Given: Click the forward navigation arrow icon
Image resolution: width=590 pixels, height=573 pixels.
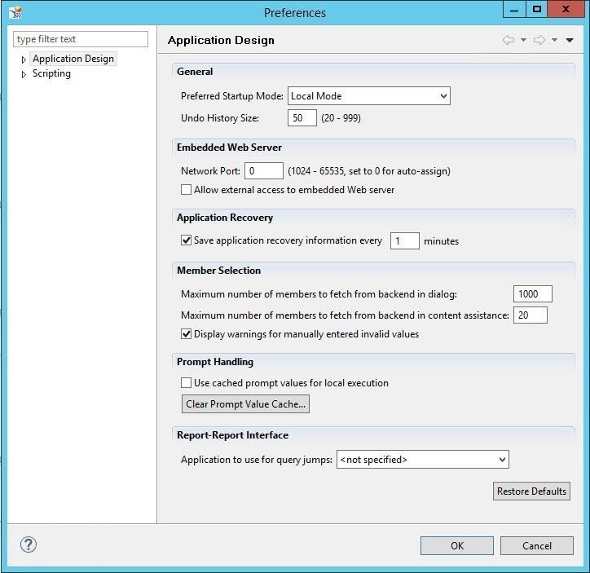Looking at the screenshot, I should coord(539,40).
